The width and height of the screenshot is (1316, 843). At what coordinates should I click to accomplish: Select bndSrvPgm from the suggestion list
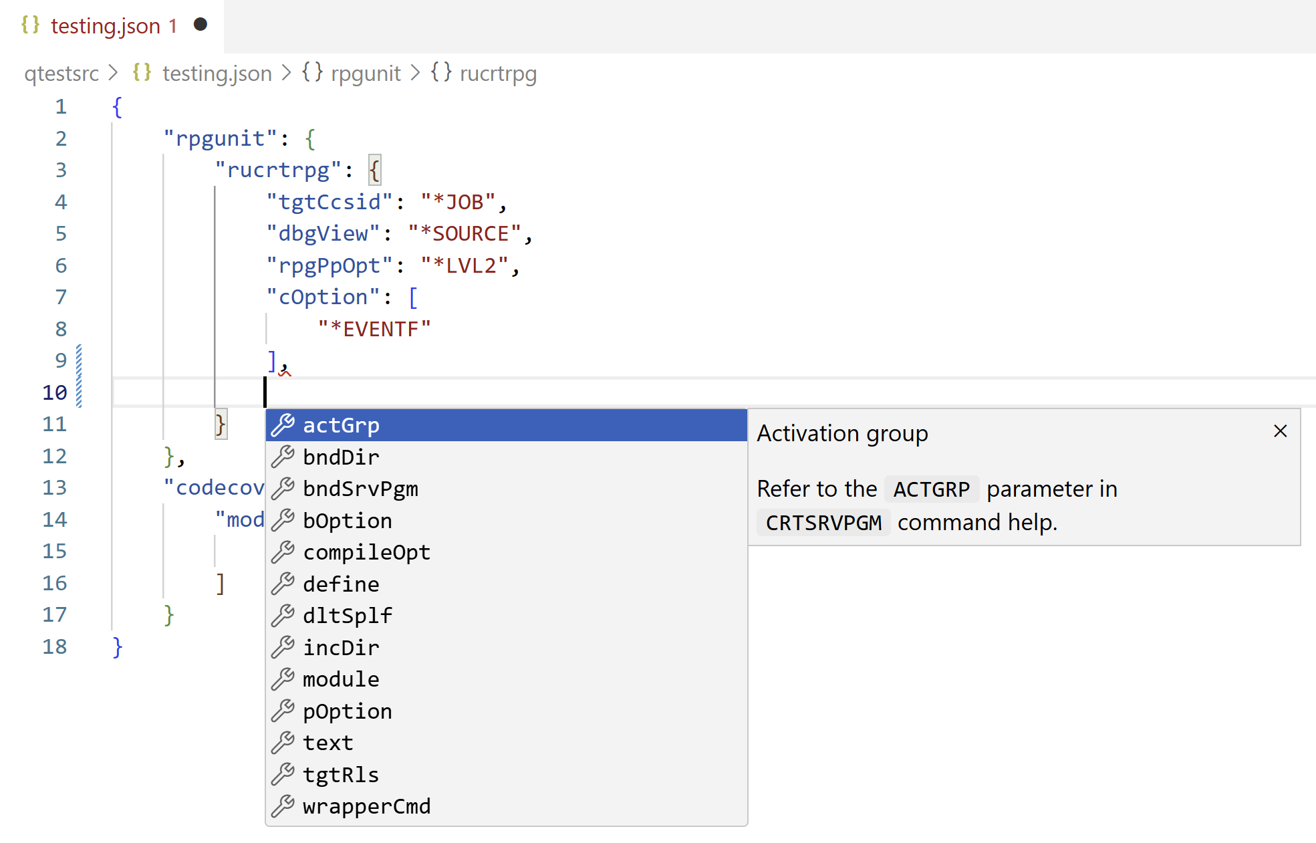tap(361, 488)
